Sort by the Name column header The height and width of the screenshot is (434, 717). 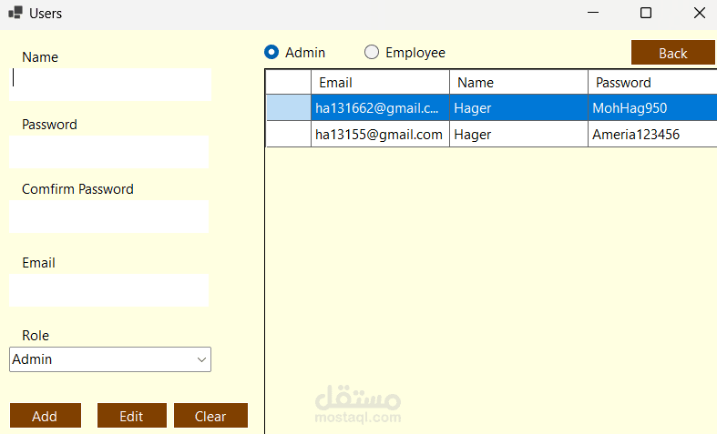518,82
